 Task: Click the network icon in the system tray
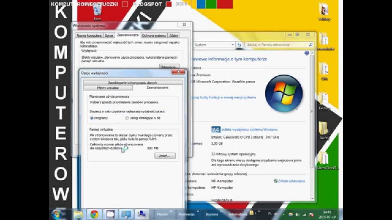[305, 214]
